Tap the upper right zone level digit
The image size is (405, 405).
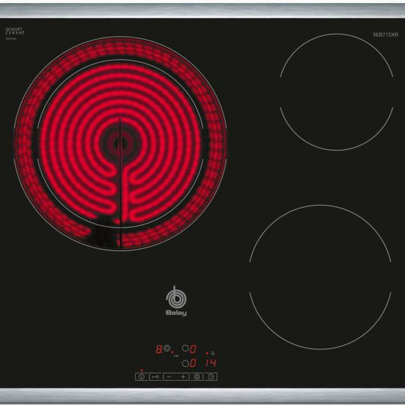pyautogui.click(x=193, y=349)
